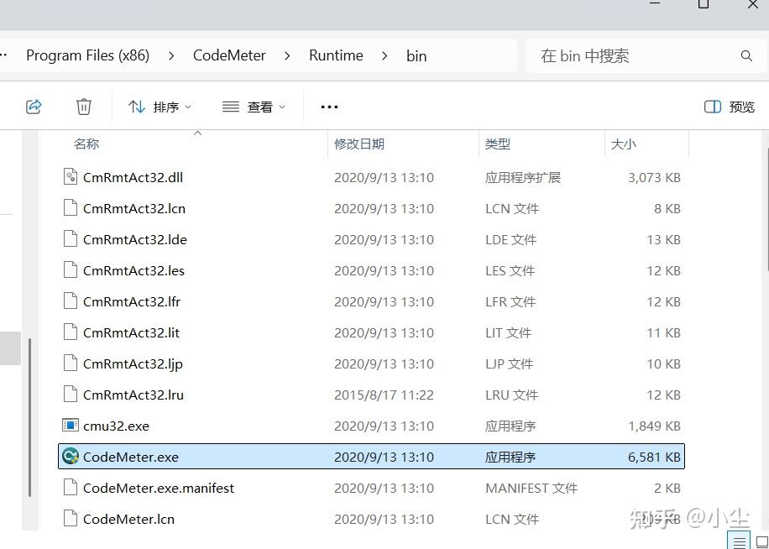The image size is (769, 549).
Task: Navigate to Program Files (x86) breadcrumb
Action: tap(88, 55)
